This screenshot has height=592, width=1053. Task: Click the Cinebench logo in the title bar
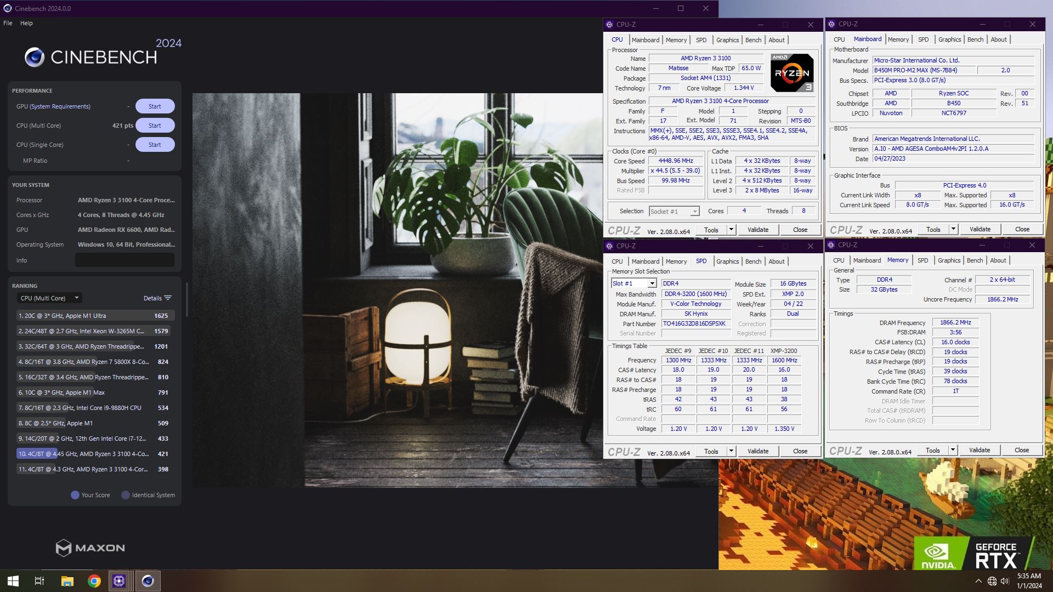coord(8,8)
